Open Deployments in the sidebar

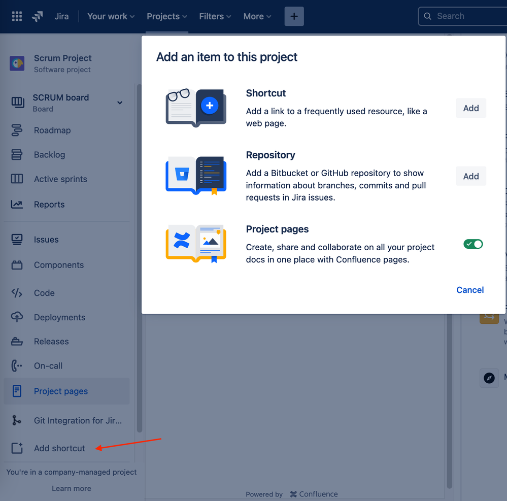pyautogui.click(x=66, y=317)
